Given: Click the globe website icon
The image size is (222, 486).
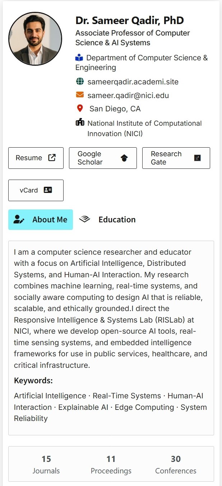Looking at the screenshot, I should 80,82.
